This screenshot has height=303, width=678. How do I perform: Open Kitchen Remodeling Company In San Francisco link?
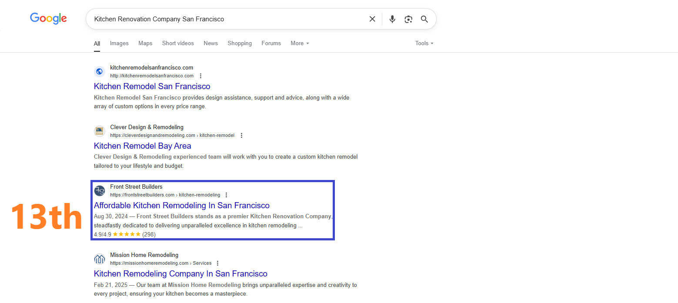coord(180,273)
